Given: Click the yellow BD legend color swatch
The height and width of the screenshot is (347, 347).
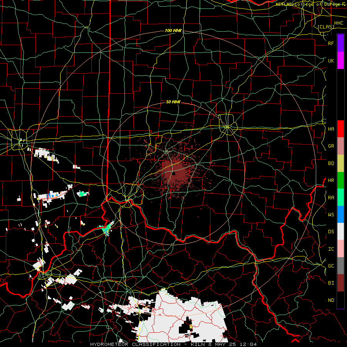Looking at the screenshot, I should pyautogui.click(x=340, y=163).
